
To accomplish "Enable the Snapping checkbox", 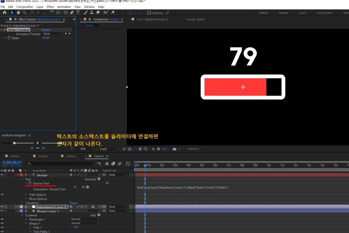I will pos(149,13).
